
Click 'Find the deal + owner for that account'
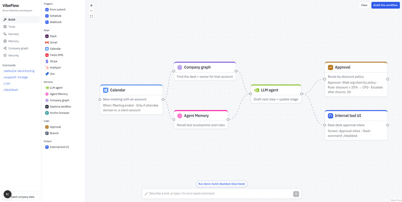(205, 76)
